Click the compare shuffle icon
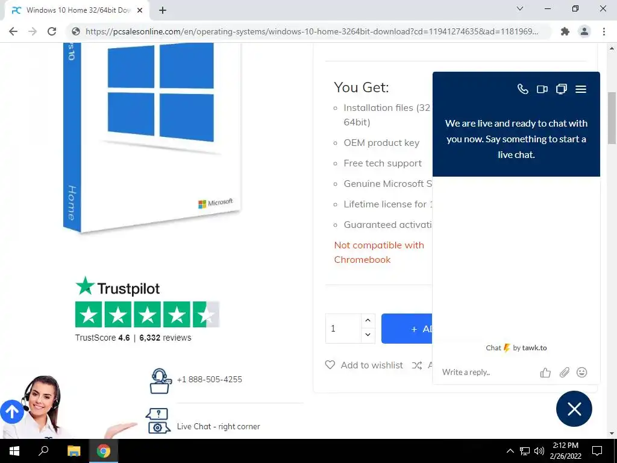This screenshot has height=463, width=617. [x=417, y=365]
